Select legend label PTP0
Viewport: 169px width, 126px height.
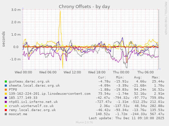13,90
